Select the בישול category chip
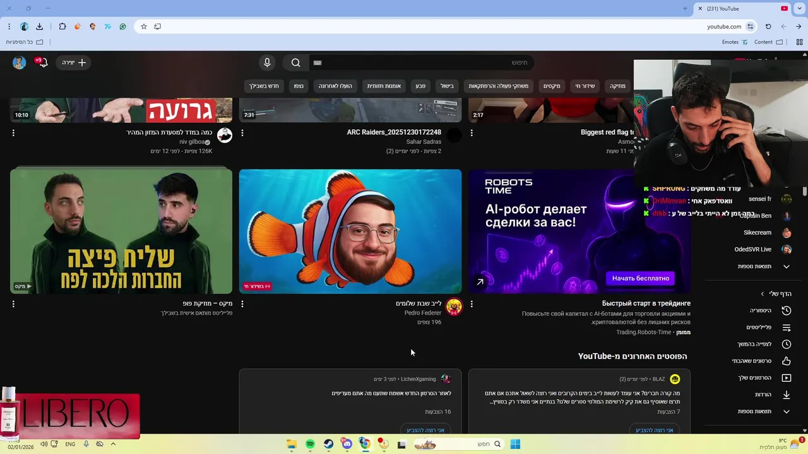Screen dimensions: 808x454 (447, 86)
